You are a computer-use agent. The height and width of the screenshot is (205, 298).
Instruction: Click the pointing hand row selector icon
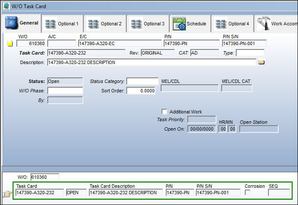tap(7, 194)
